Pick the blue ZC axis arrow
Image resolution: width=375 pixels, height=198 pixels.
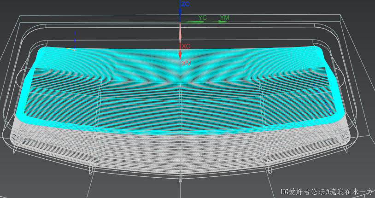pos(180,11)
